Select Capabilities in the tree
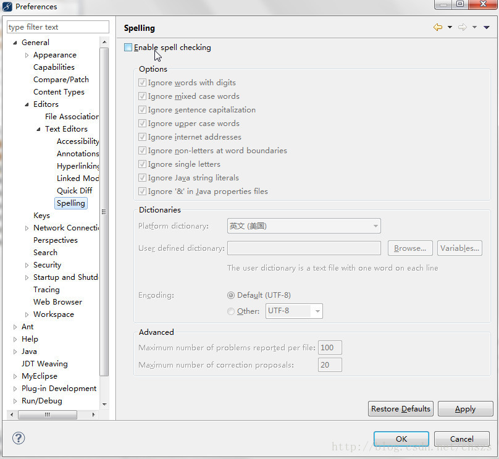Image resolution: width=499 pixels, height=459 pixels. click(x=54, y=67)
